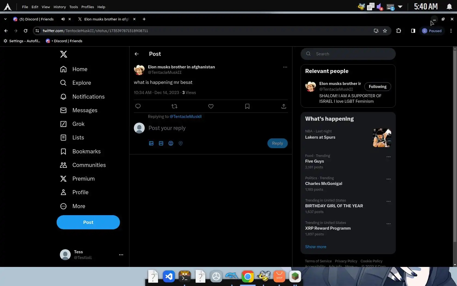Click the Search input box

pos(348,54)
